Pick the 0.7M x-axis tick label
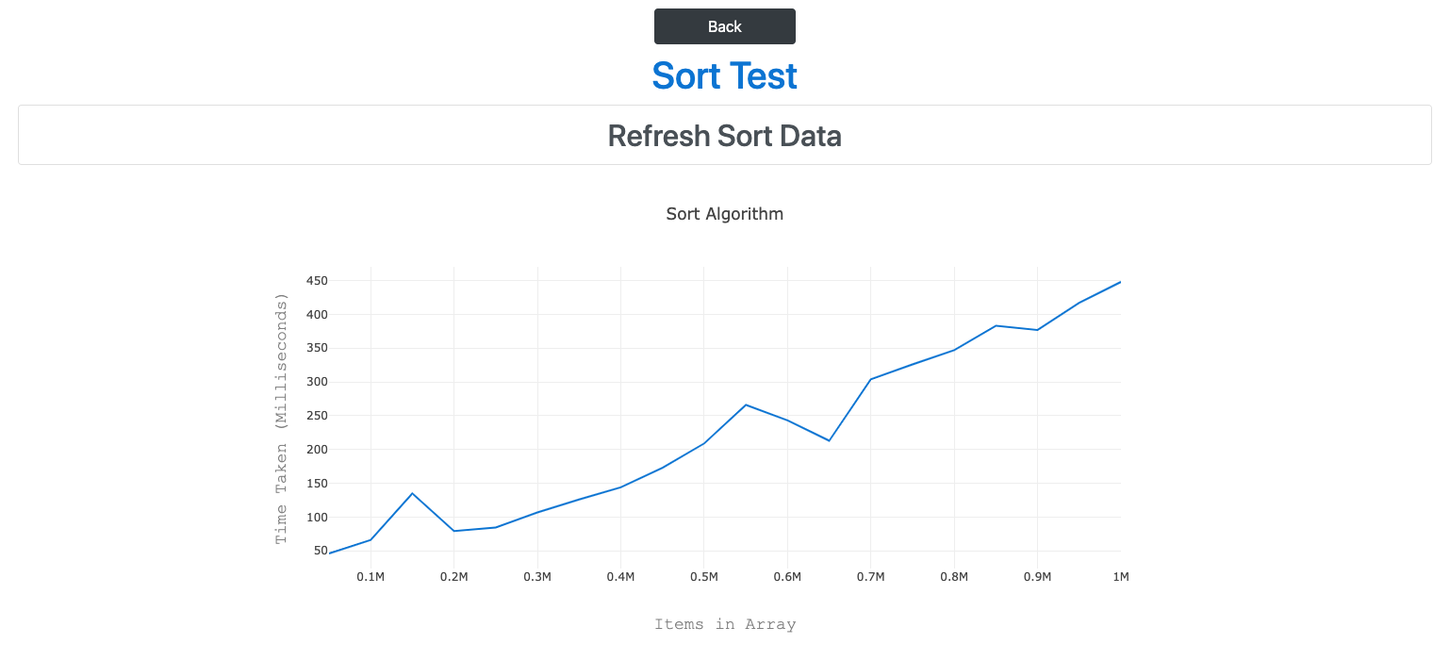 coord(870,577)
